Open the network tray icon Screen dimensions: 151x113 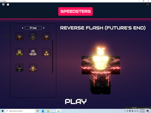click(x=135, y=111)
